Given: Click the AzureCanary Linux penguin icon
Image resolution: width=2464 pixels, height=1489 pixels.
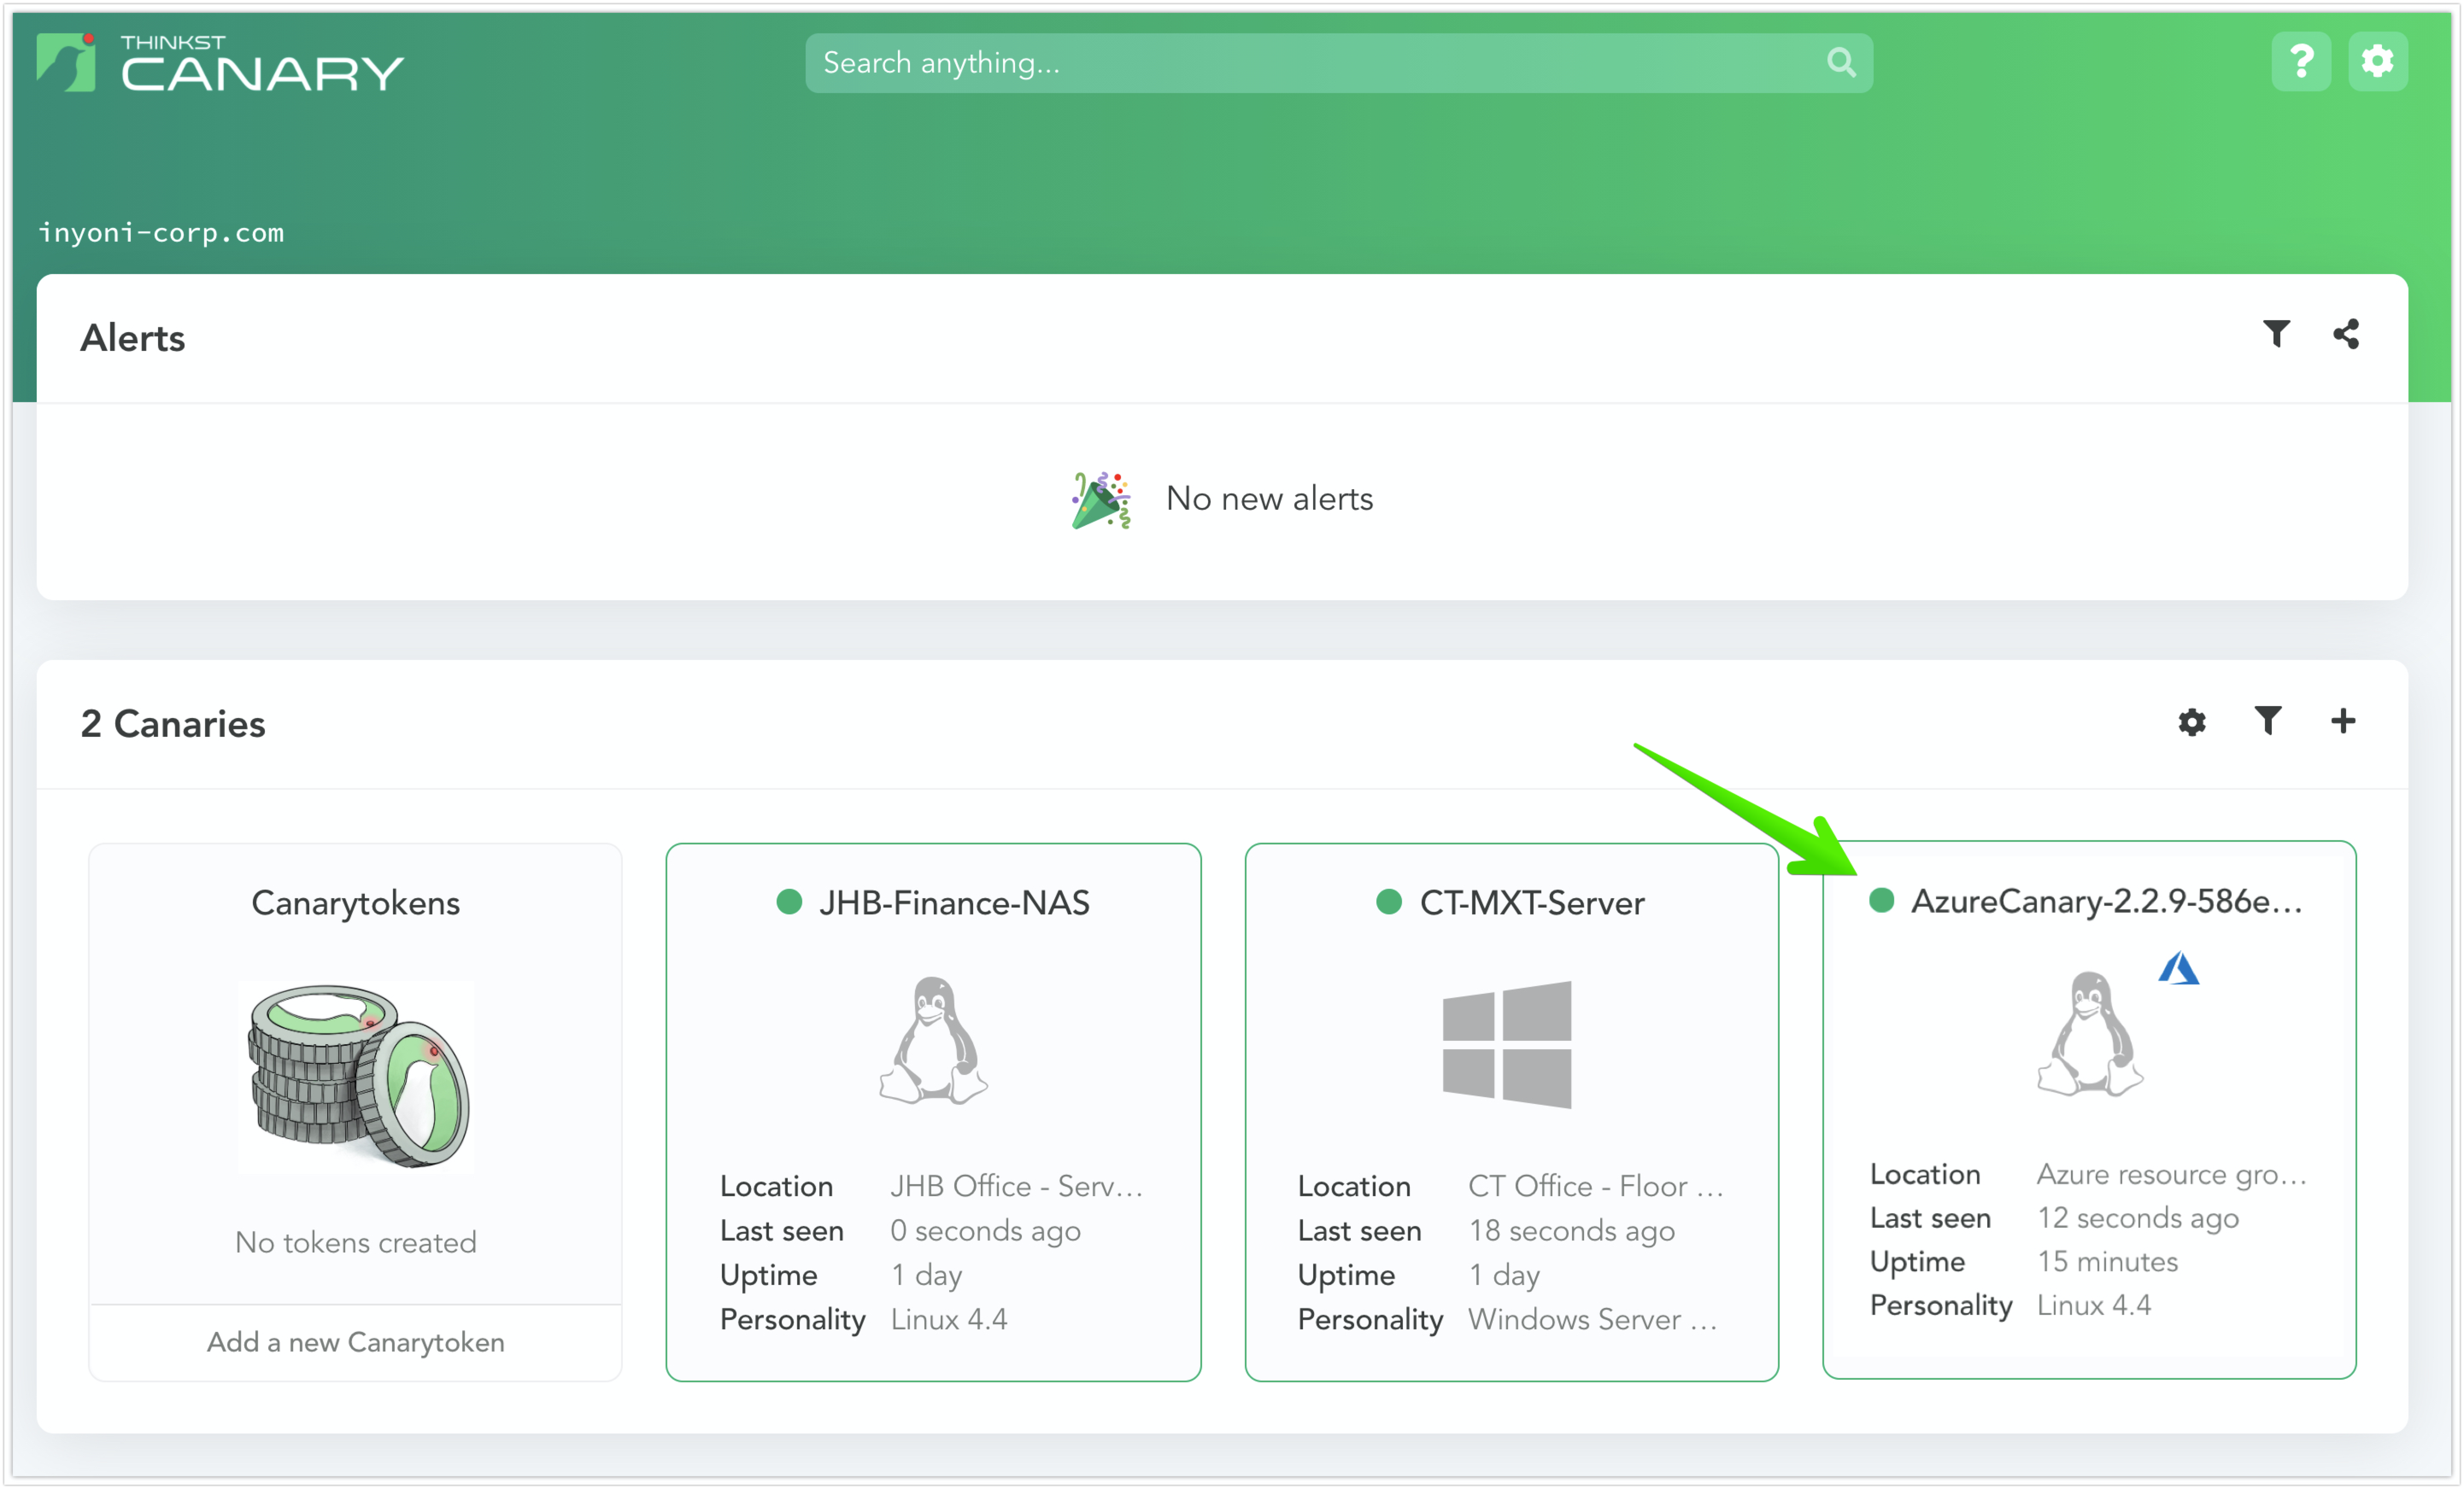Looking at the screenshot, I should [x=2089, y=1034].
